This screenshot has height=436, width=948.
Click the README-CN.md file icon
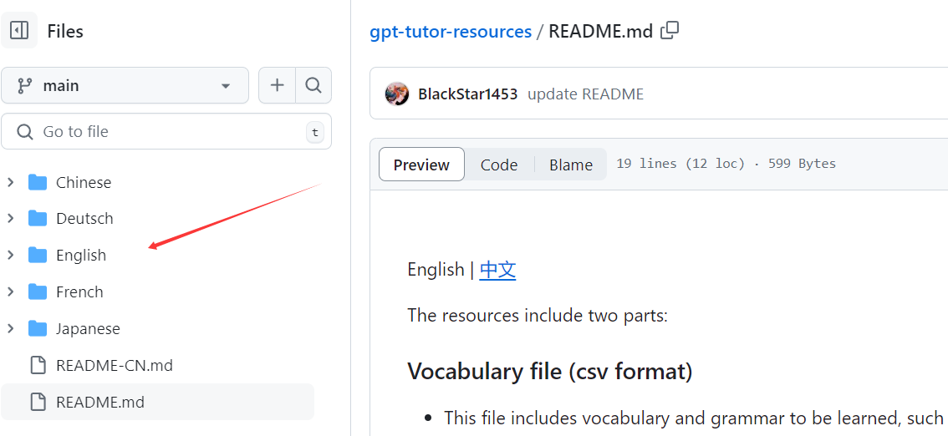coord(38,365)
